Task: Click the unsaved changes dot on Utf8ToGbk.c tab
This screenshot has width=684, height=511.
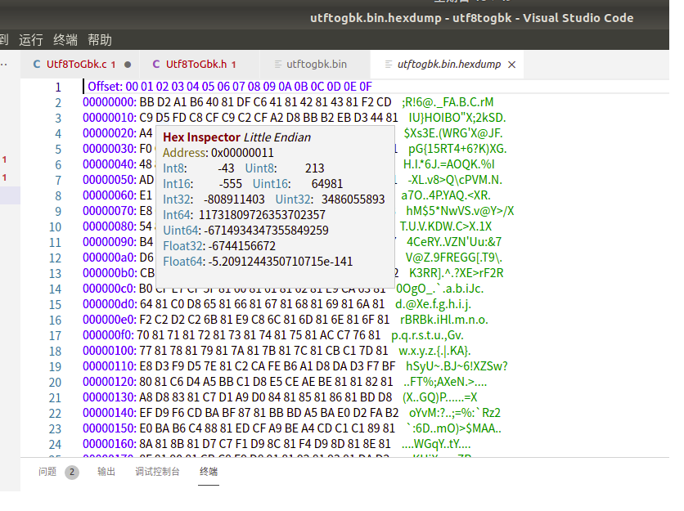Action: (x=128, y=64)
